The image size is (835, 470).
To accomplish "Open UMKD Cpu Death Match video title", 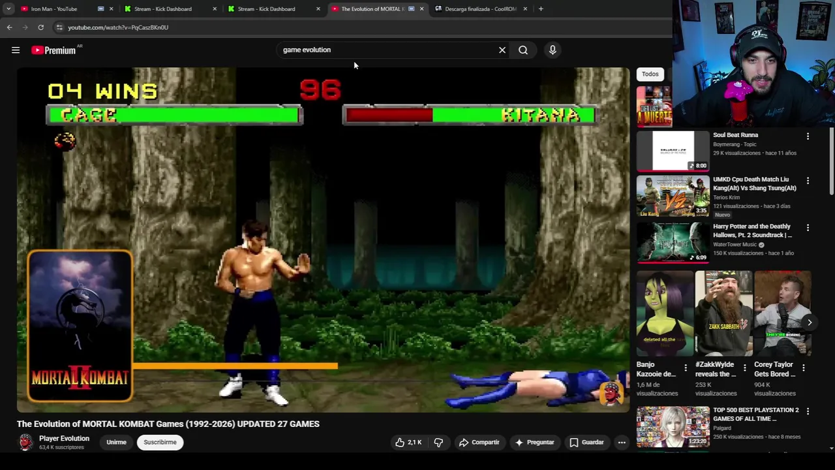I will tap(754, 183).
